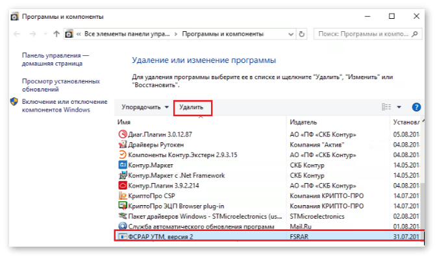Sort by the 'Установлено' date column header
Screen dimensions: 437x259
[x=406, y=122]
